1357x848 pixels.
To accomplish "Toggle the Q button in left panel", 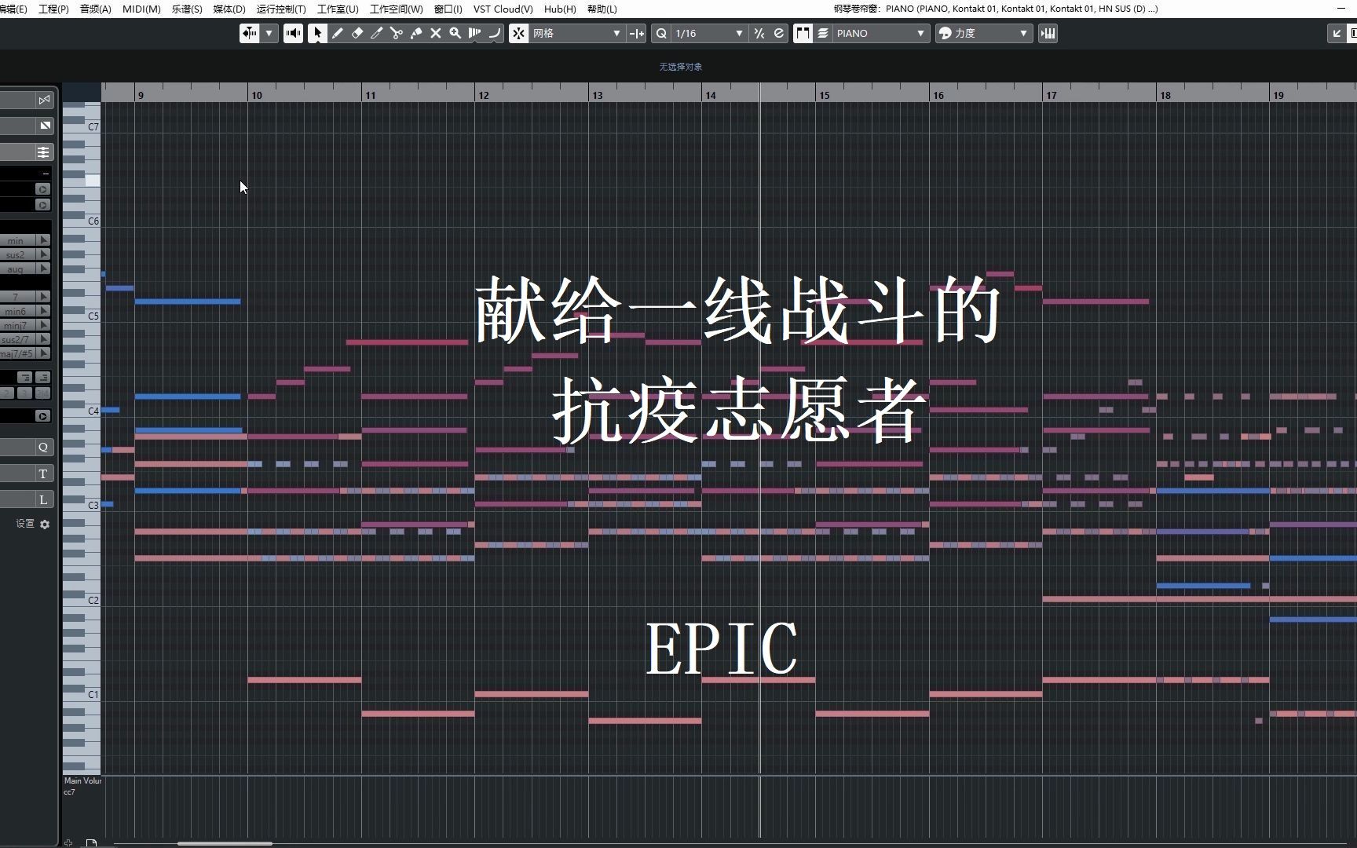I will click(x=43, y=447).
